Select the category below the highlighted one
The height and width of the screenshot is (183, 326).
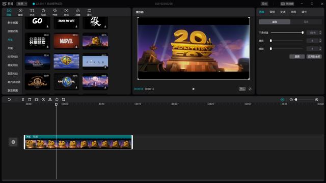pyautogui.click(x=10, y=48)
